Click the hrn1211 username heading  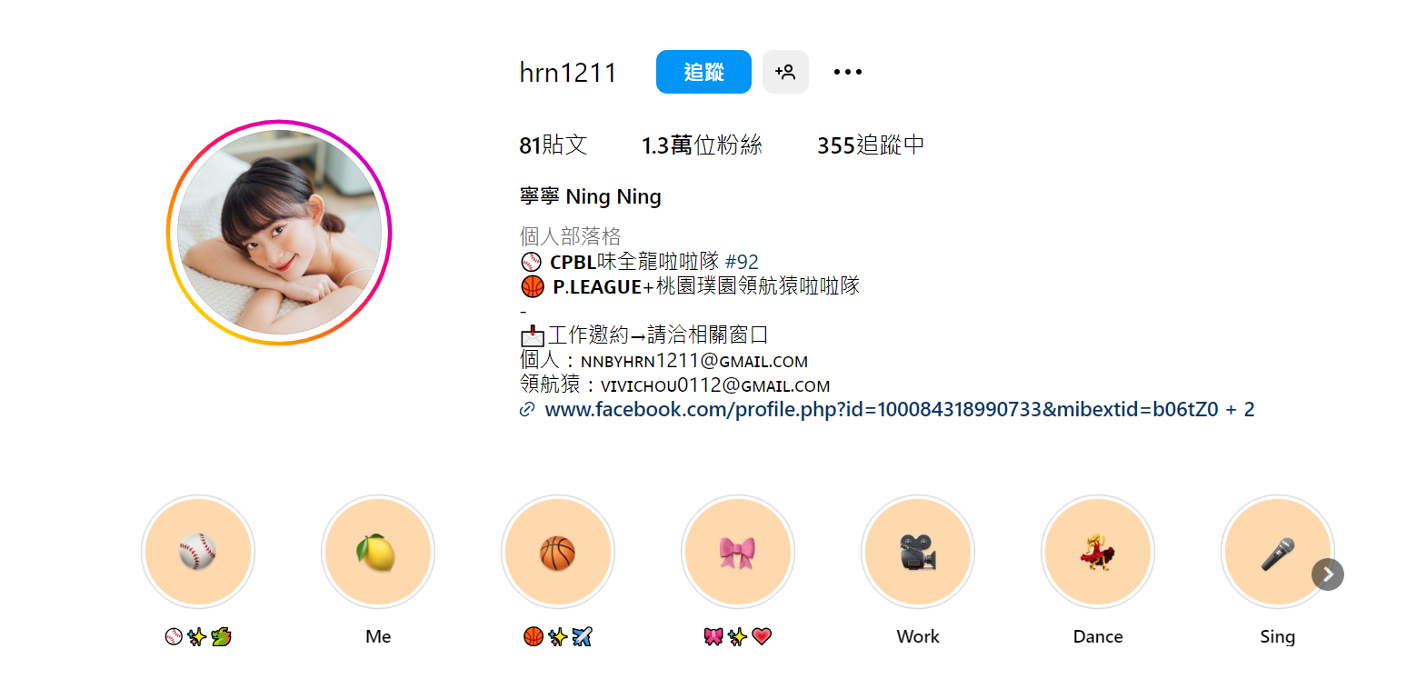coord(568,73)
